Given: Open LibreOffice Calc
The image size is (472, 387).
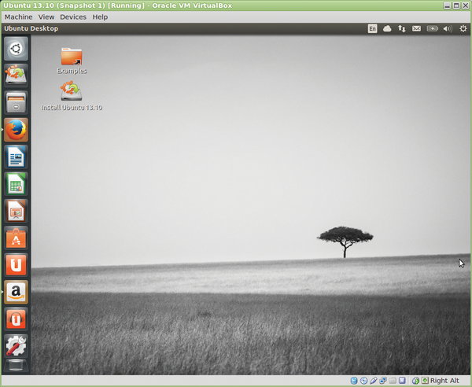Looking at the screenshot, I should pos(16,184).
